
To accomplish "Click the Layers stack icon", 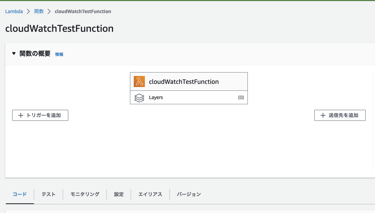I will [x=139, y=98].
